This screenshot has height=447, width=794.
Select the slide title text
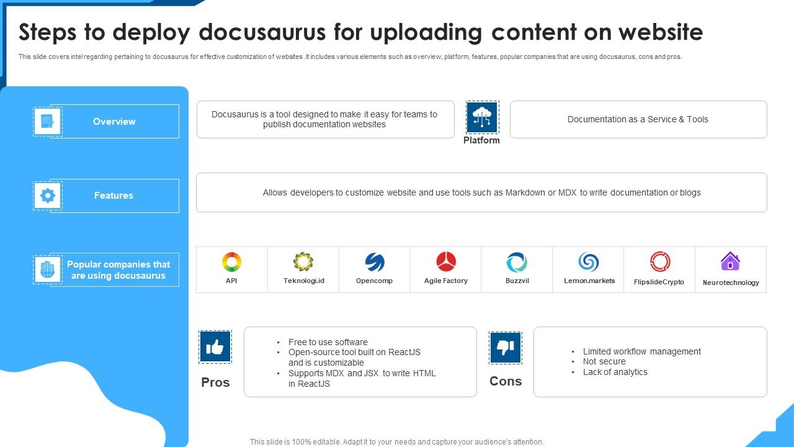361,32
